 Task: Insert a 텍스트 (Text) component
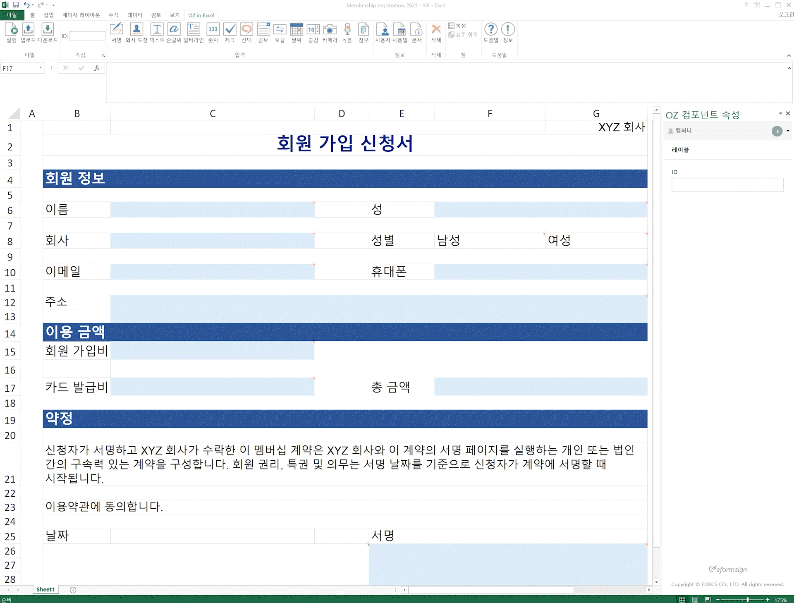[x=157, y=33]
